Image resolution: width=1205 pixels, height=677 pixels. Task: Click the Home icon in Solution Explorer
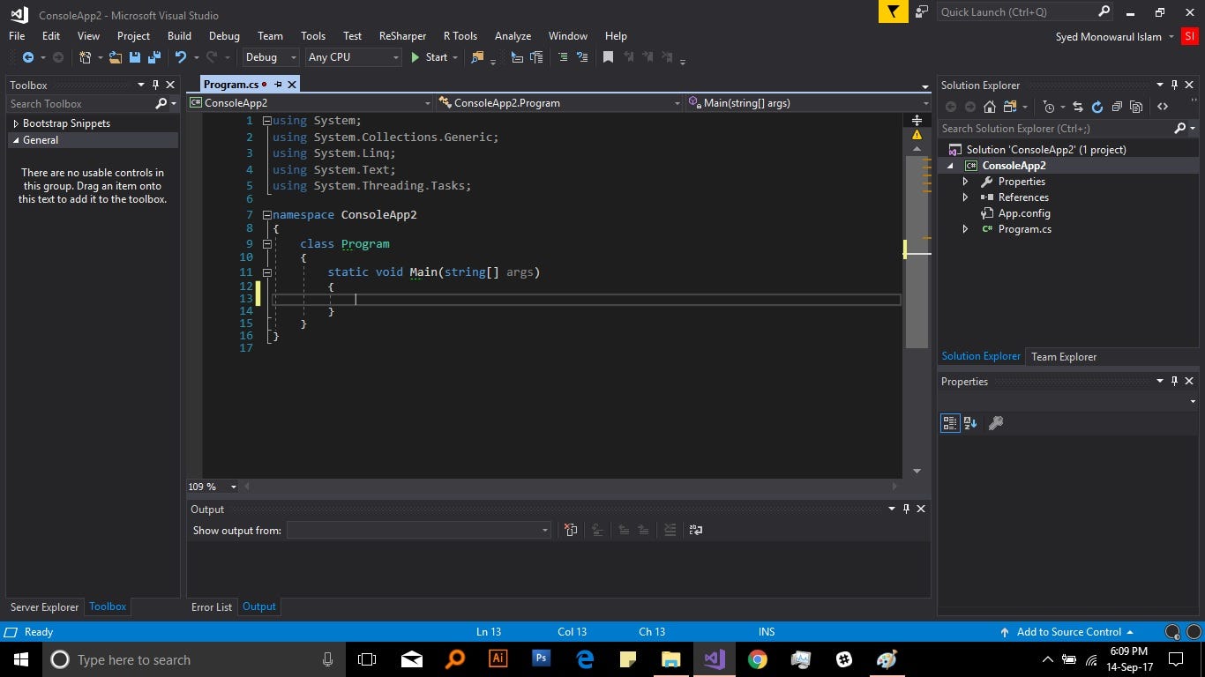click(990, 107)
